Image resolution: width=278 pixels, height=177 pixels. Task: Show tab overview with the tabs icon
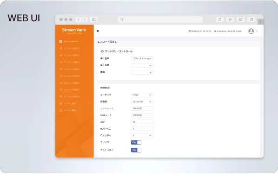251,19
